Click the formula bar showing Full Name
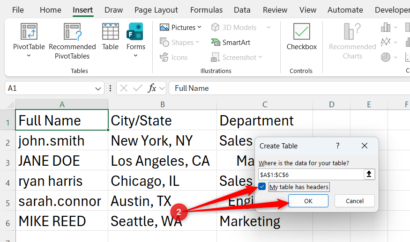The width and height of the screenshot is (410, 242). (x=289, y=88)
